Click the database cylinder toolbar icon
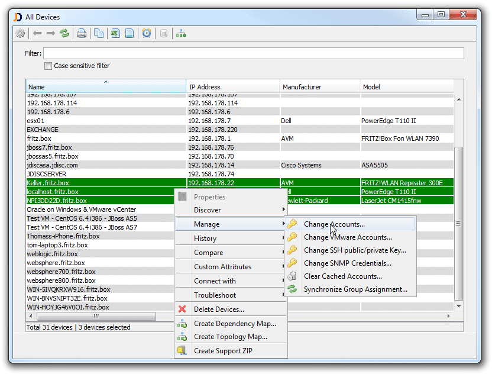Viewport: 492px width, 374px height. [x=164, y=33]
